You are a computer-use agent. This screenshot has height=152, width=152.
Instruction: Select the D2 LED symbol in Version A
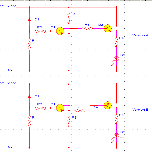pos(116,59)
